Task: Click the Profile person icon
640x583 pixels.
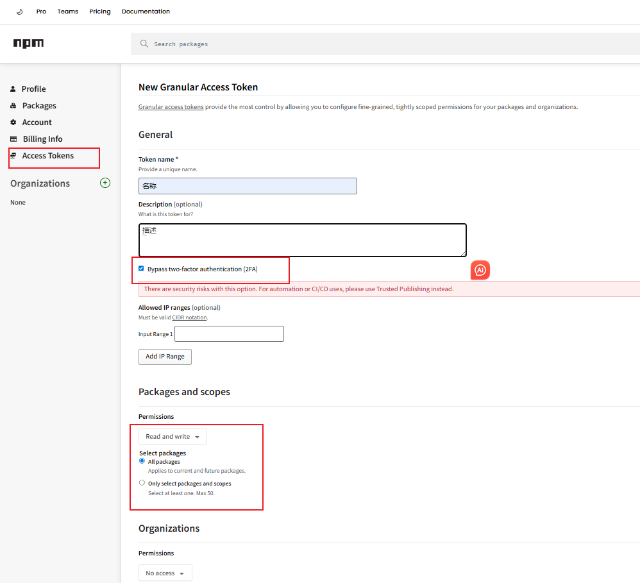Action: (x=13, y=89)
